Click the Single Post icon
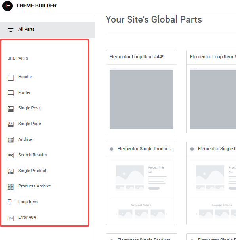This screenshot has height=240, width=236. pyautogui.click(x=11, y=109)
